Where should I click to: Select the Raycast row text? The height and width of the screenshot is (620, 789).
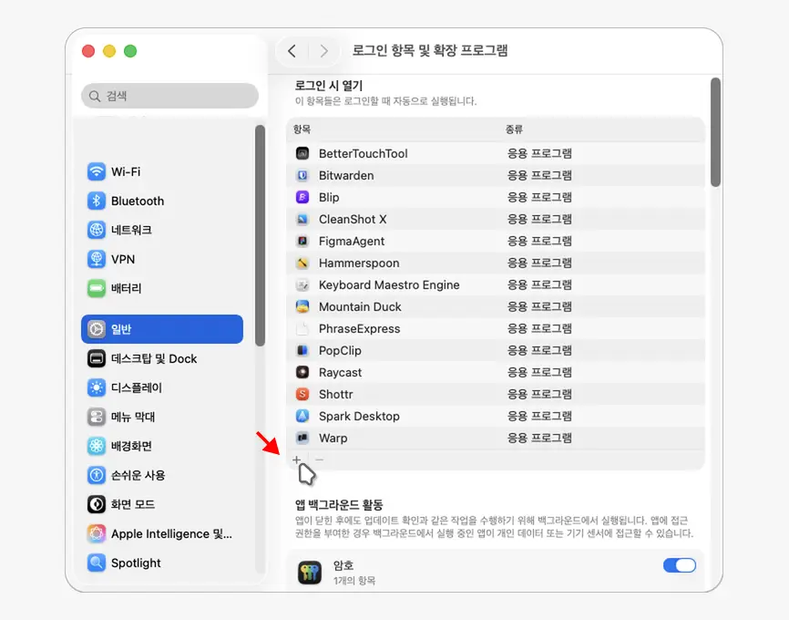click(x=340, y=372)
